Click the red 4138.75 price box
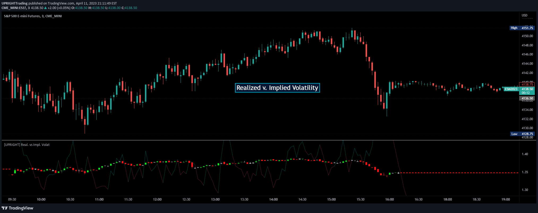 click(527, 85)
